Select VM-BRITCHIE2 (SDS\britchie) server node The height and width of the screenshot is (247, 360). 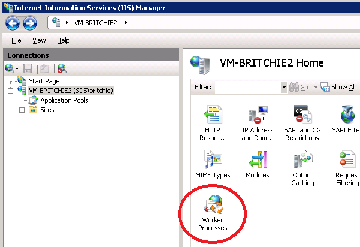(71, 91)
